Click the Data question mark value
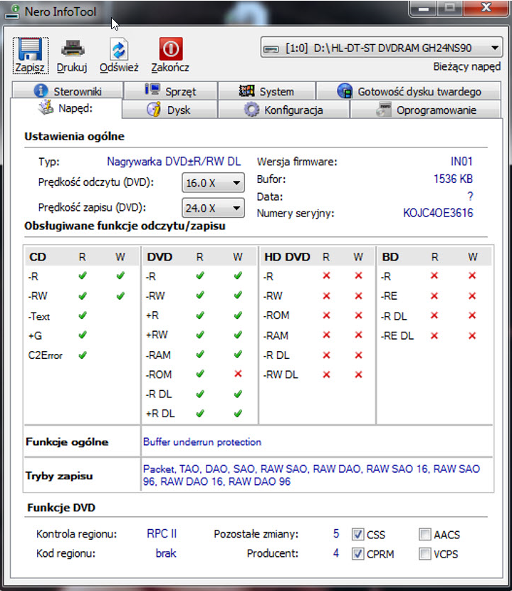Screen dimensions: 512x591 (x=470, y=196)
